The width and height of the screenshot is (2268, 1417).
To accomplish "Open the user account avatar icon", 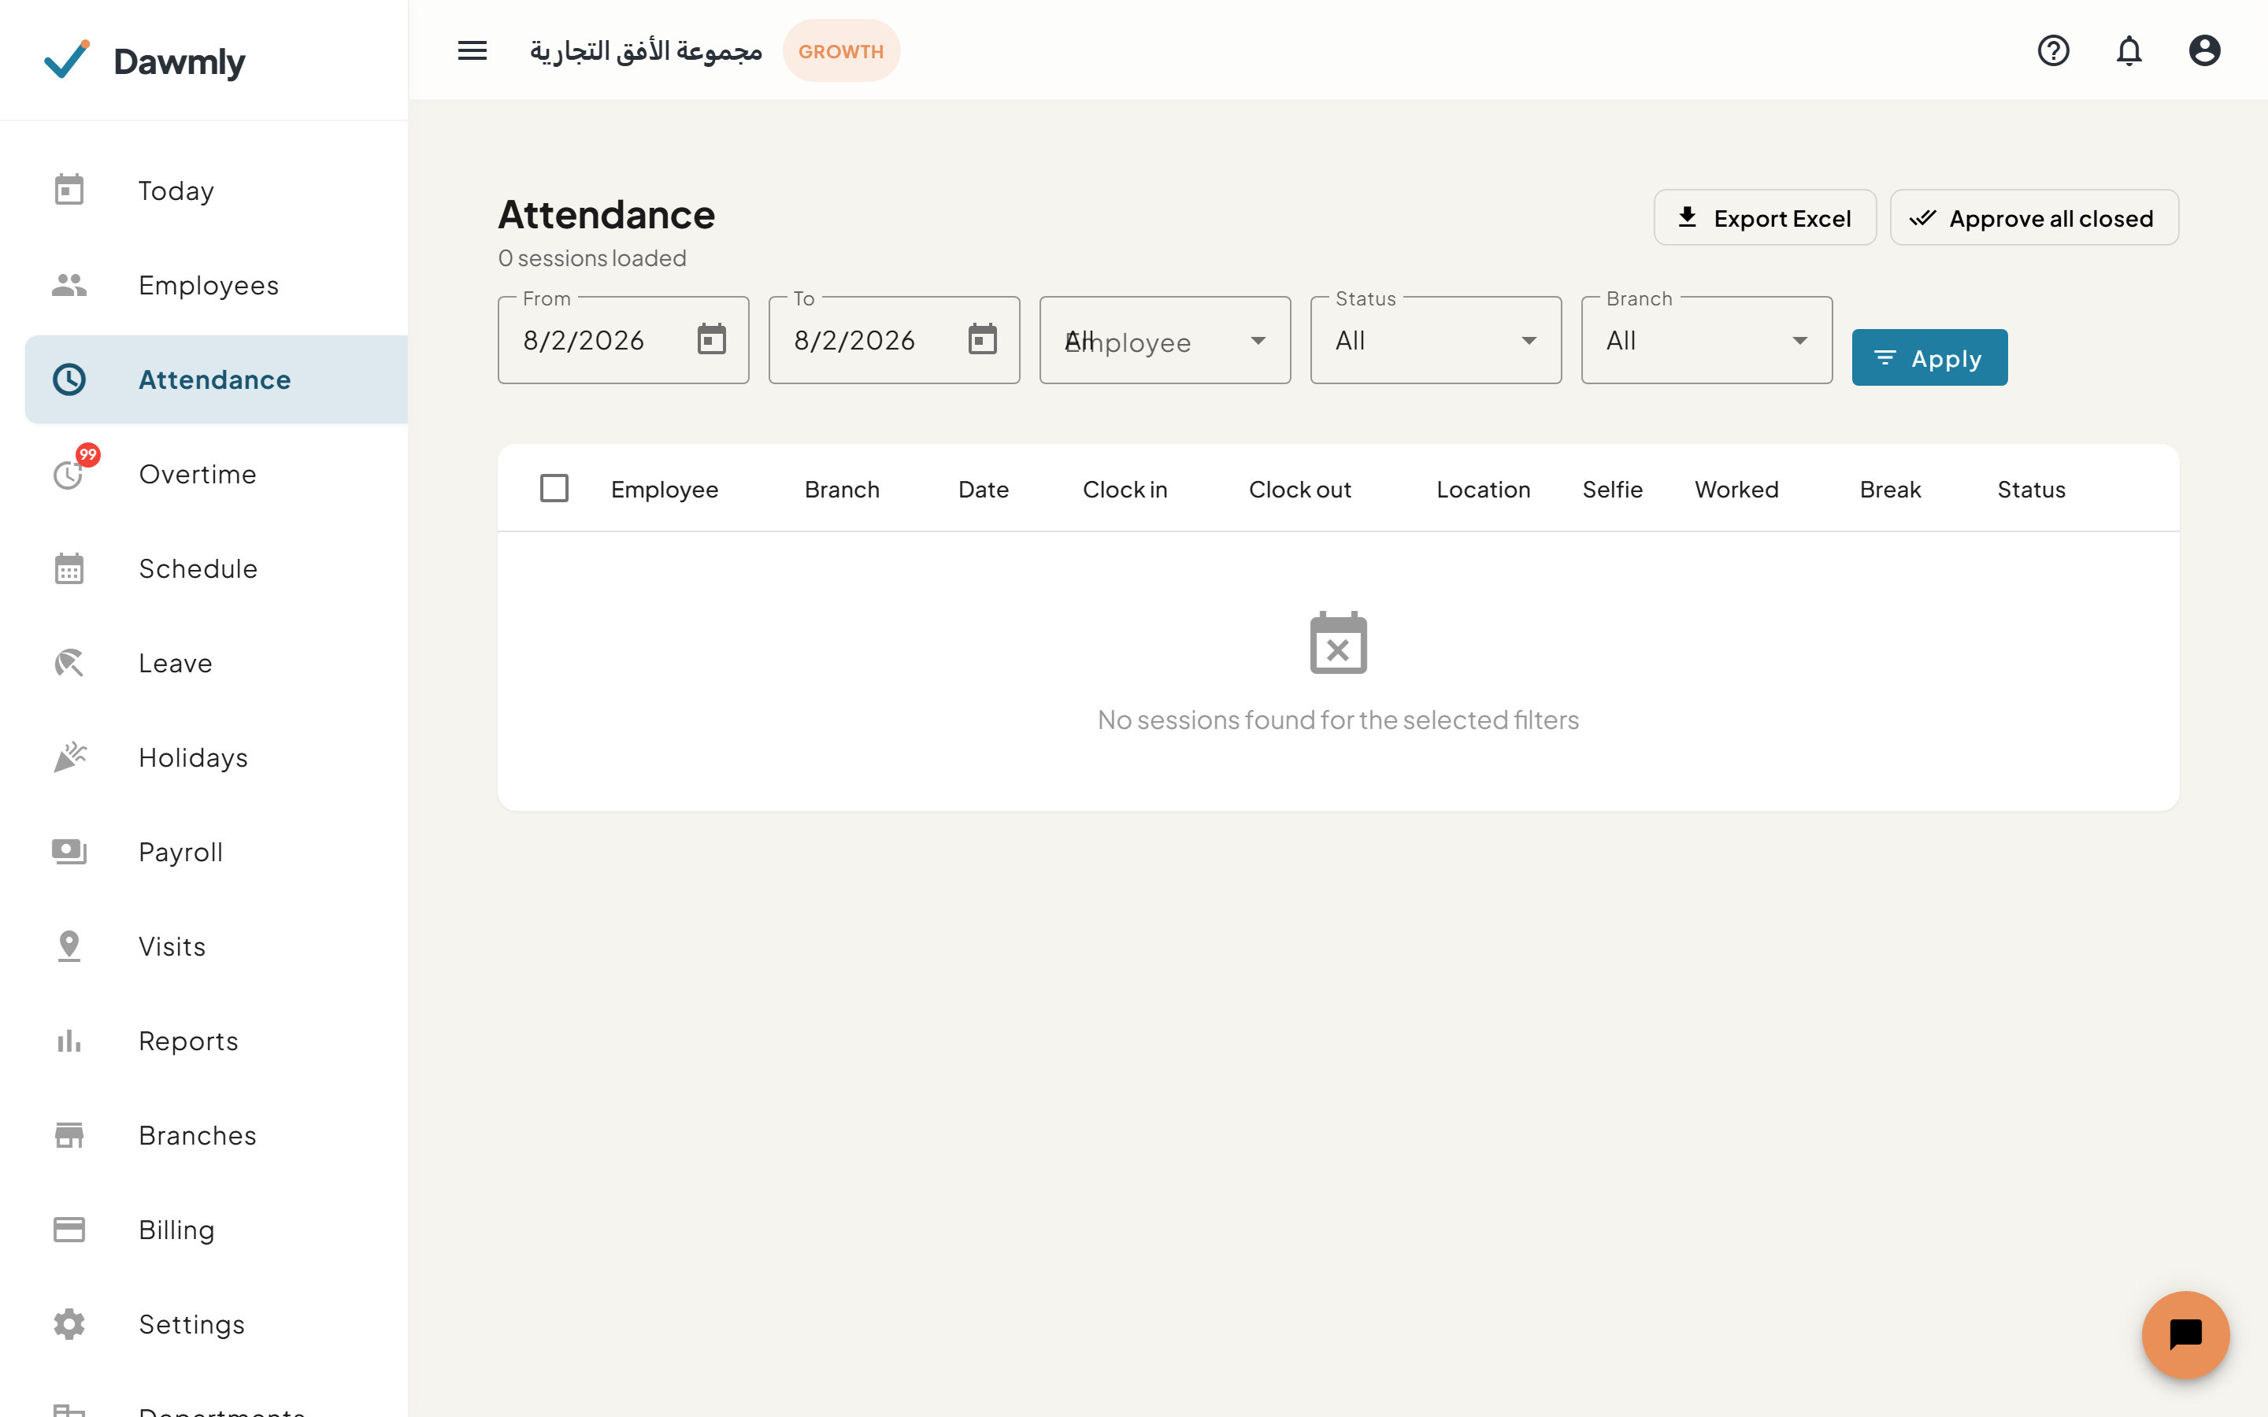I will (2204, 50).
